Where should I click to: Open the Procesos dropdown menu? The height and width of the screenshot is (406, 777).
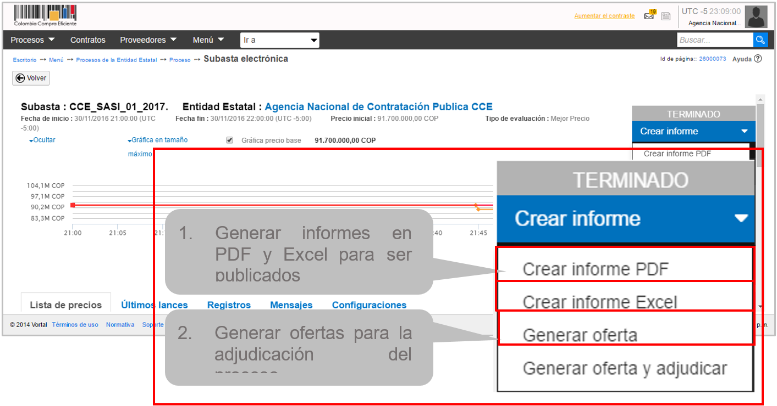(x=32, y=40)
